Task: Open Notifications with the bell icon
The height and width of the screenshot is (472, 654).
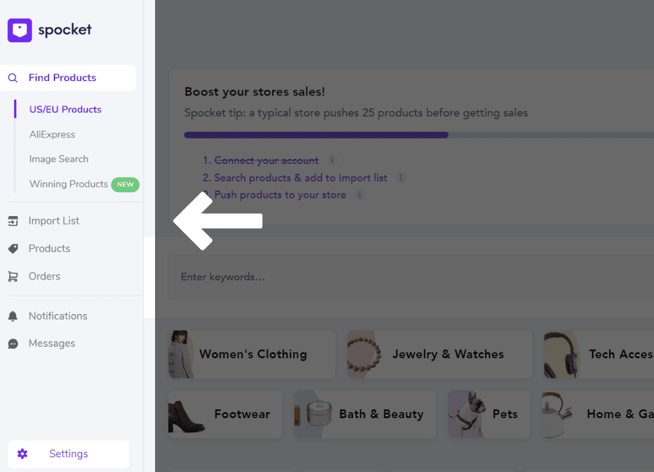Action: [x=13, y=315]
